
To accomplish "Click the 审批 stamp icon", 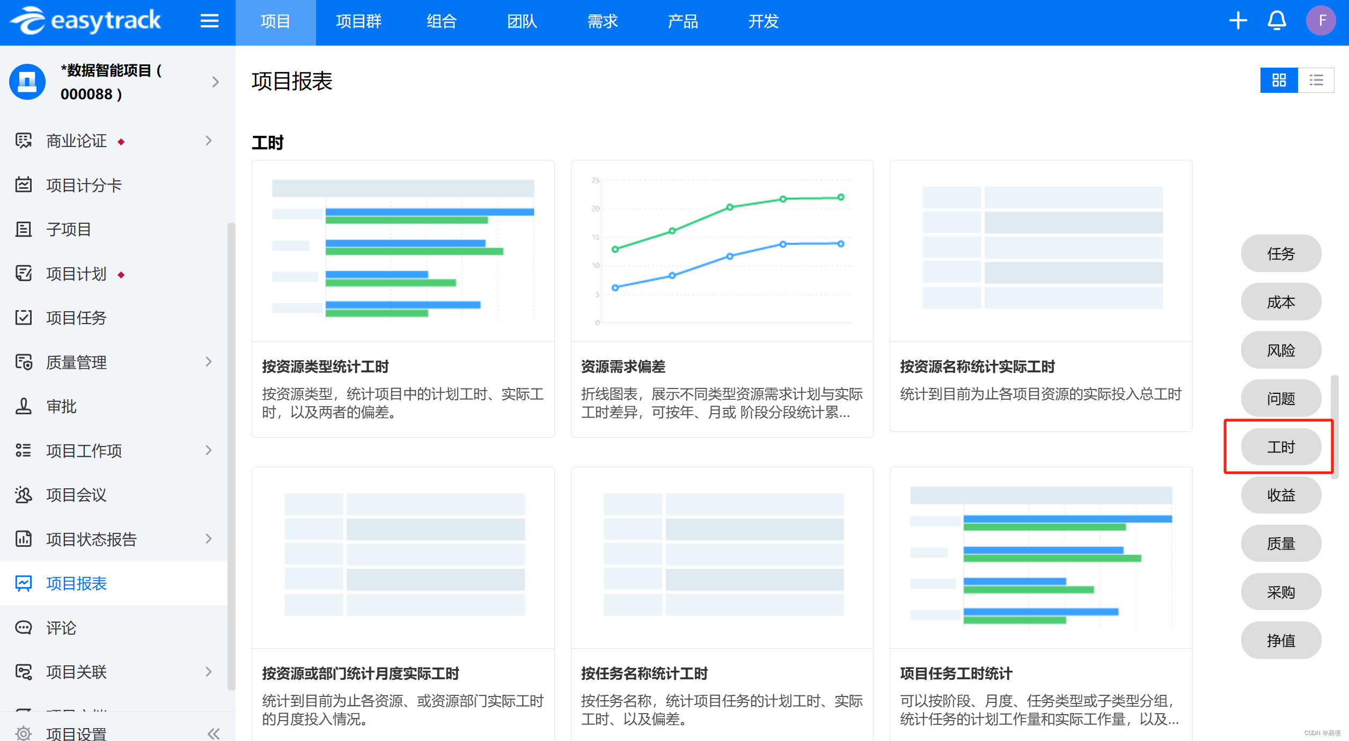I will [23, 406].
